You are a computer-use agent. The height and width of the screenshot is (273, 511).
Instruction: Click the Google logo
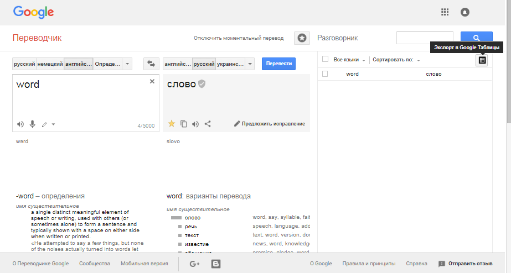coord(33,13)
